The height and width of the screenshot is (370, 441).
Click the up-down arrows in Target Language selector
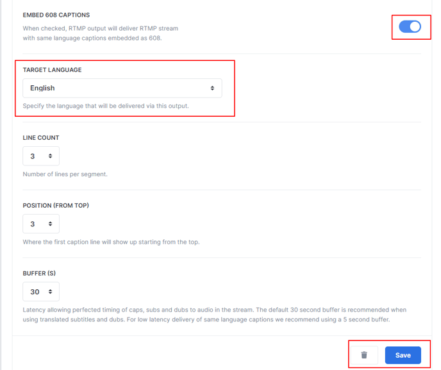tap(212, 88)
